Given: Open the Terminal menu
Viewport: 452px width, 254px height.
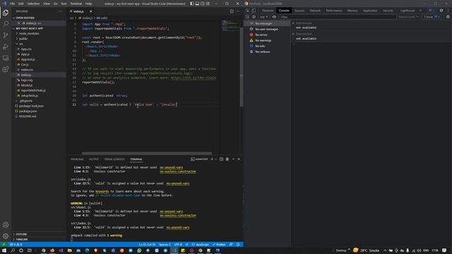Looking at the screenshot, I should click(76, 4).
